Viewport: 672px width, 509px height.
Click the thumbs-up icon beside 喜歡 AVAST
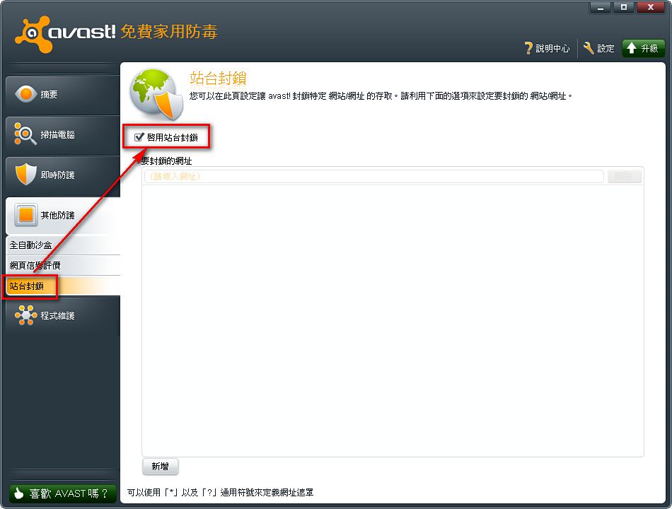18,493
